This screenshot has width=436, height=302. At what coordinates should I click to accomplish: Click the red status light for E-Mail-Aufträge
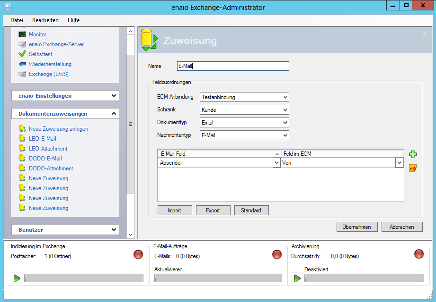(x=277, y=254)
